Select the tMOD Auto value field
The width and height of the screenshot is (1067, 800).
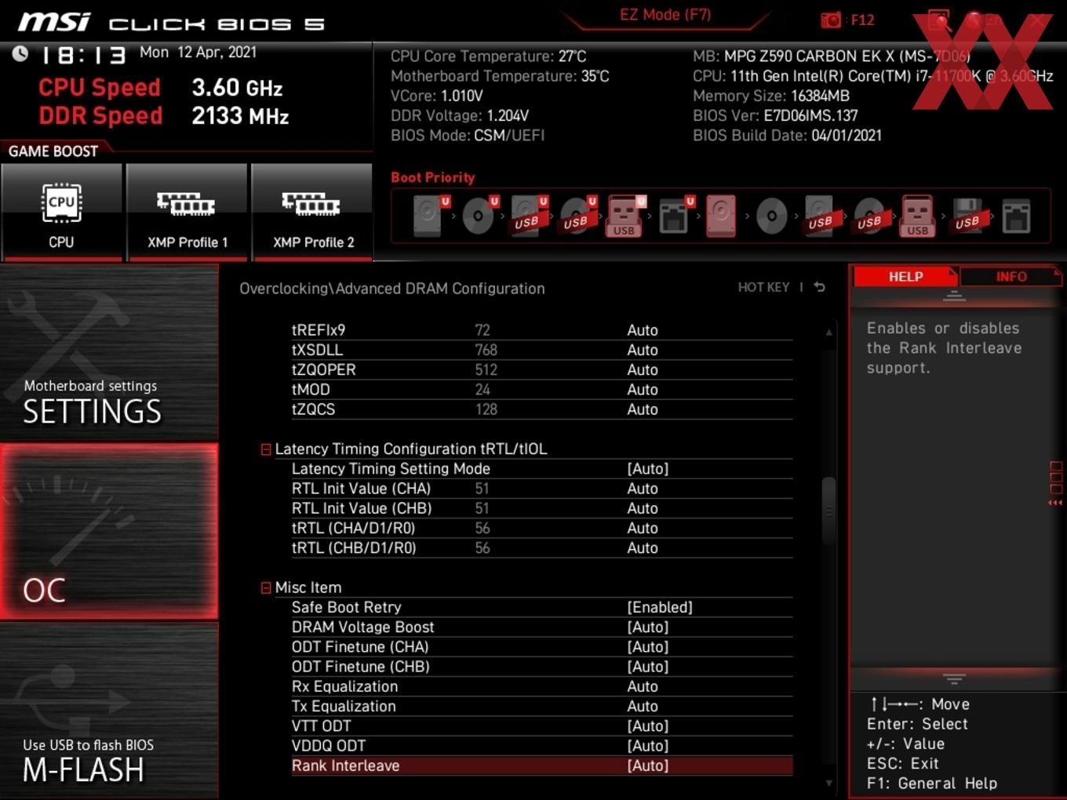coord(643,389)
